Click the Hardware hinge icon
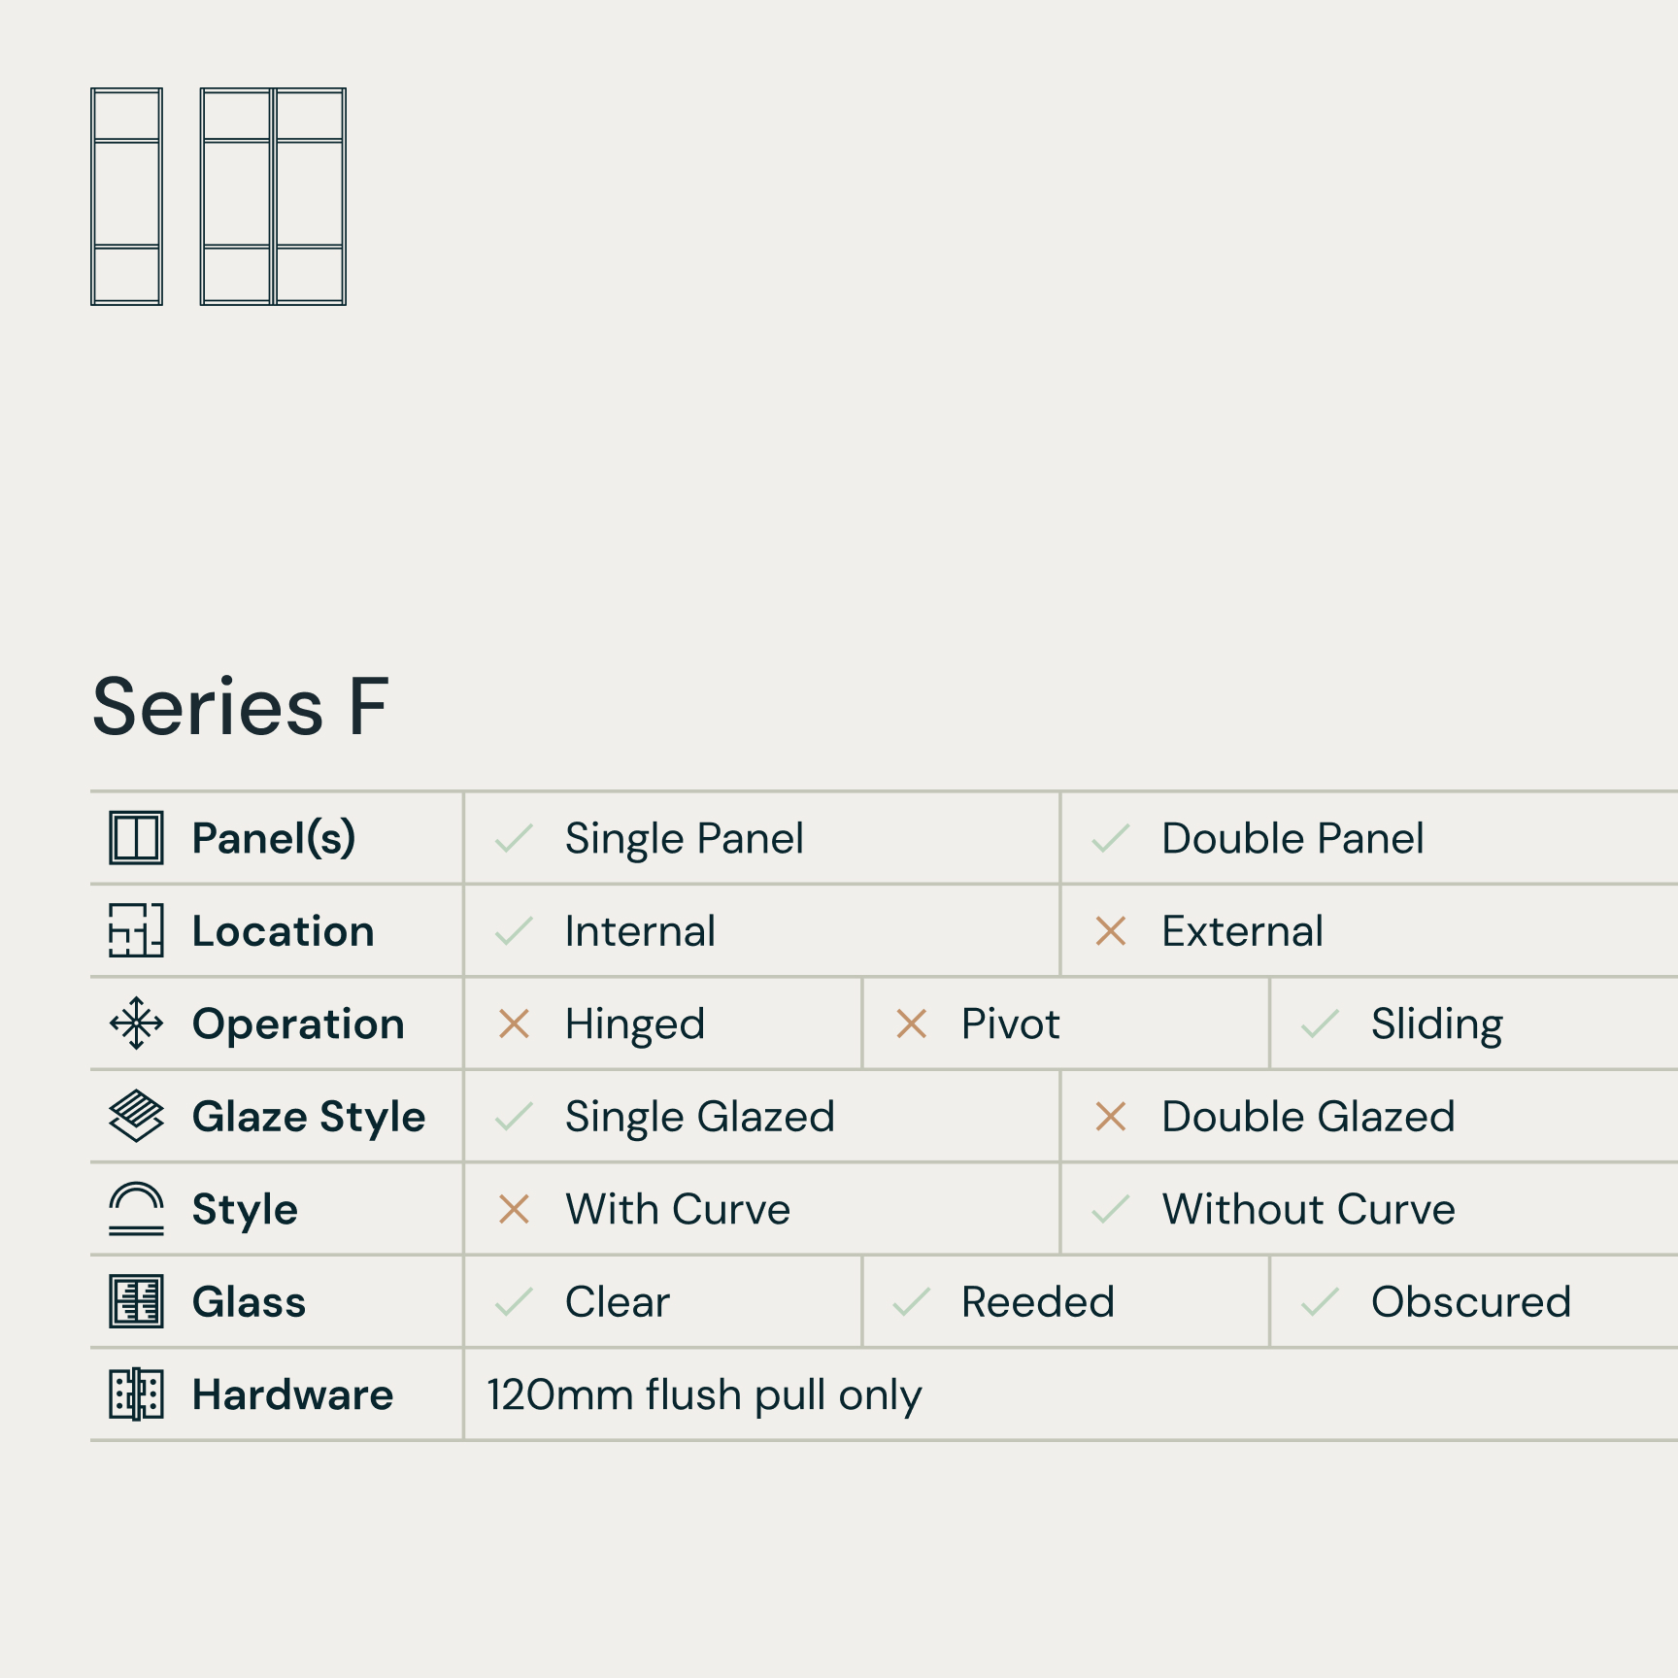This screenshot has height=1678, width=1678. tap(136, 1394)
